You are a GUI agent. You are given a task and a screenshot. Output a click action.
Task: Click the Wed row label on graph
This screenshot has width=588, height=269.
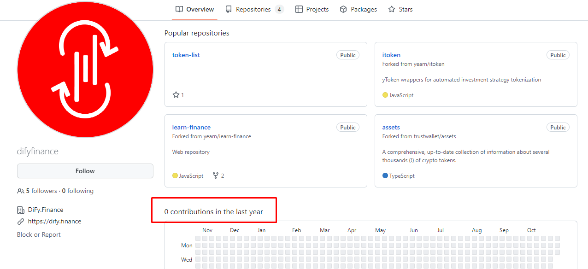[187, 260]
